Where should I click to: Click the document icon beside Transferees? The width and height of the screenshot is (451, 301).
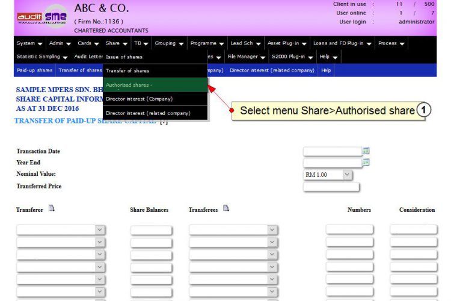tap(226, 208)
